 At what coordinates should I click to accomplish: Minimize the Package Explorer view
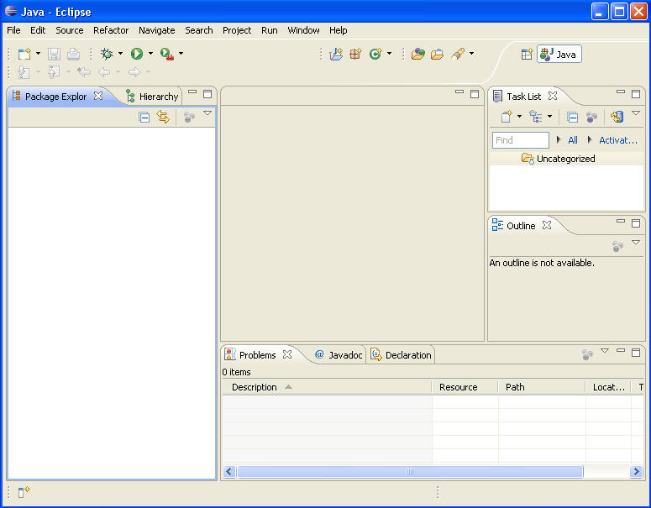click(192, 92)
